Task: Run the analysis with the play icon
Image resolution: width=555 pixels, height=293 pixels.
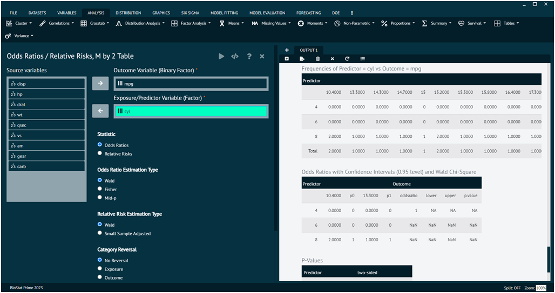Action: (x=221, y=56)
